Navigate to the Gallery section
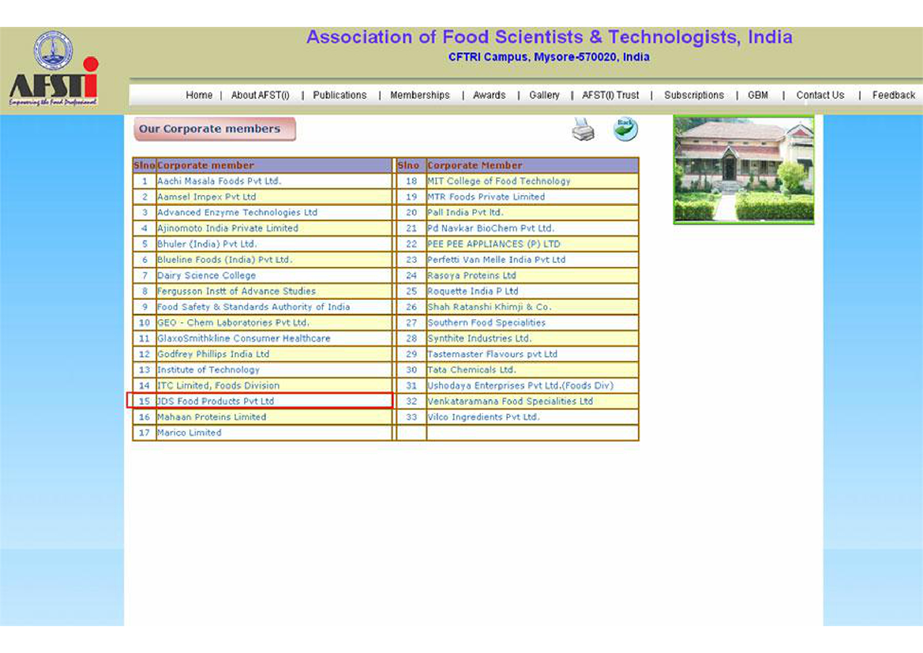 [544, 96]
